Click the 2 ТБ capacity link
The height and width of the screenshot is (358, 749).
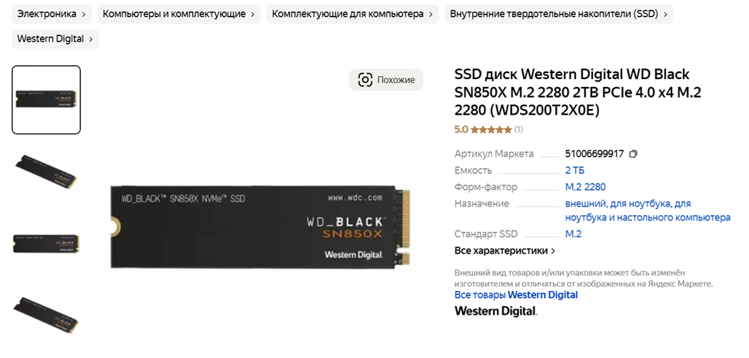click(x=574, y=170)
